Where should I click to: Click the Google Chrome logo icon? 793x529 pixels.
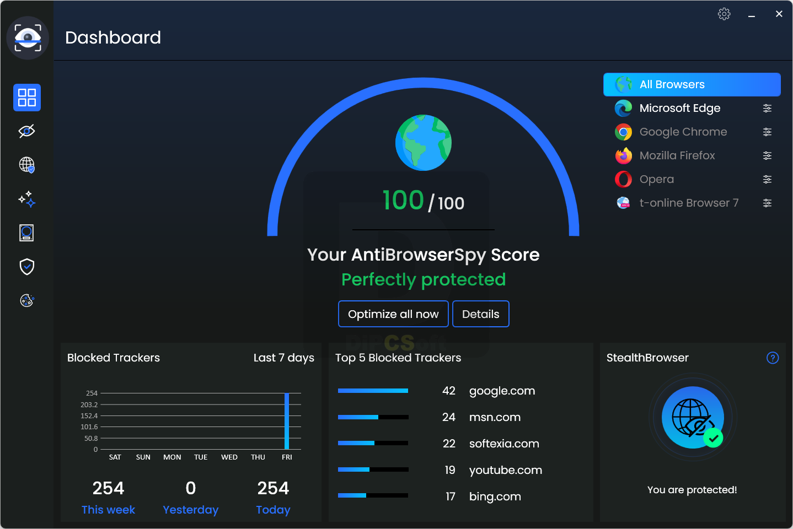[623, 132]
